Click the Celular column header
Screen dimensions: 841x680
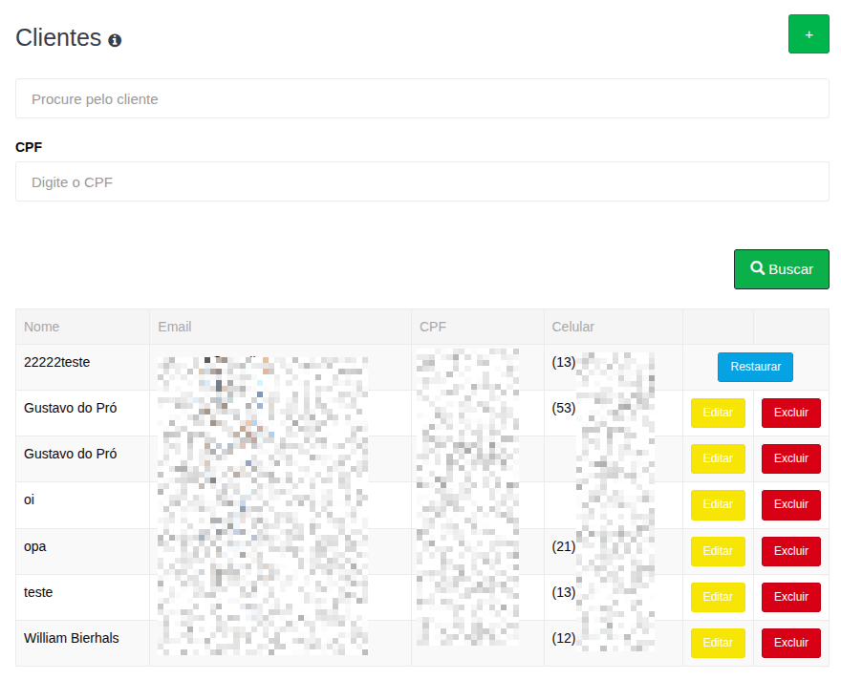(x=572, y=327)
